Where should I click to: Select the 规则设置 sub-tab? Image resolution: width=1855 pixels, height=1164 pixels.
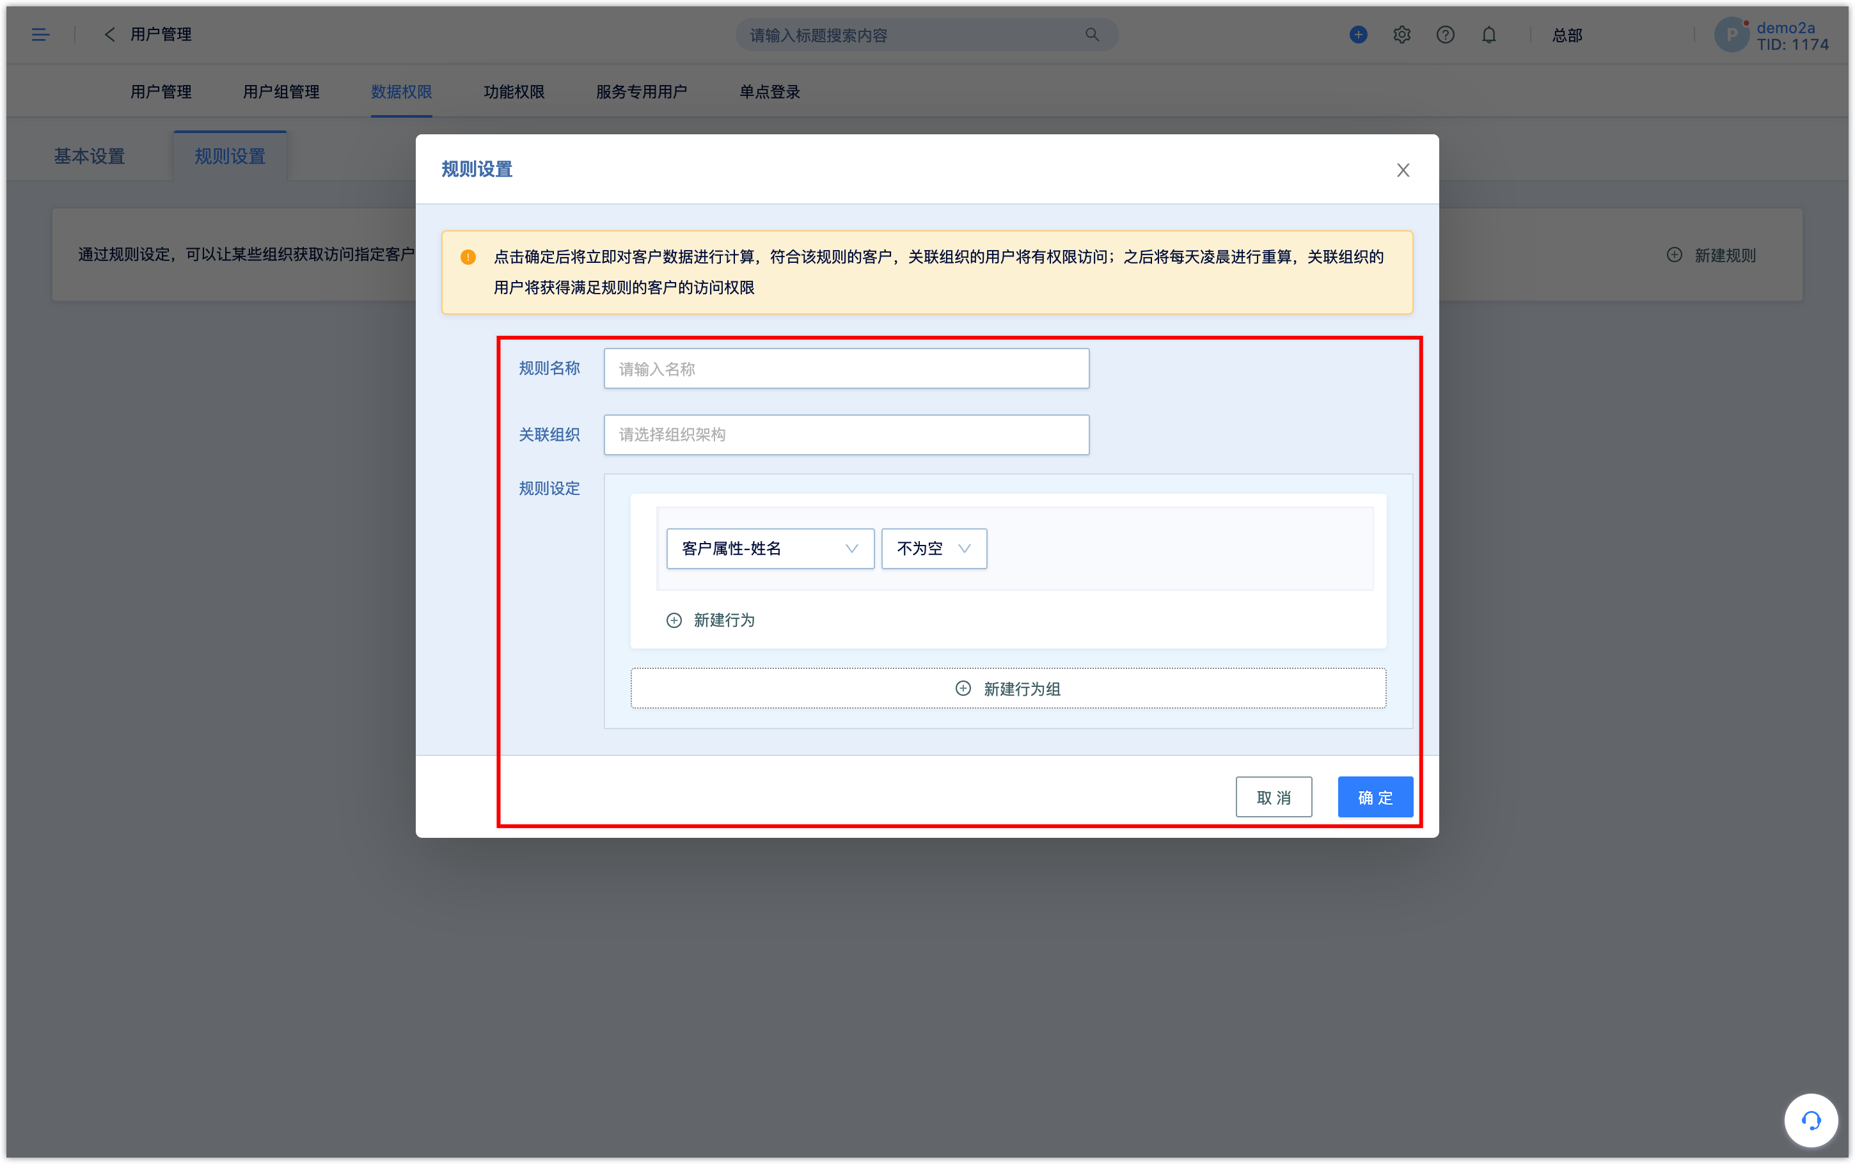pos(230,156)
